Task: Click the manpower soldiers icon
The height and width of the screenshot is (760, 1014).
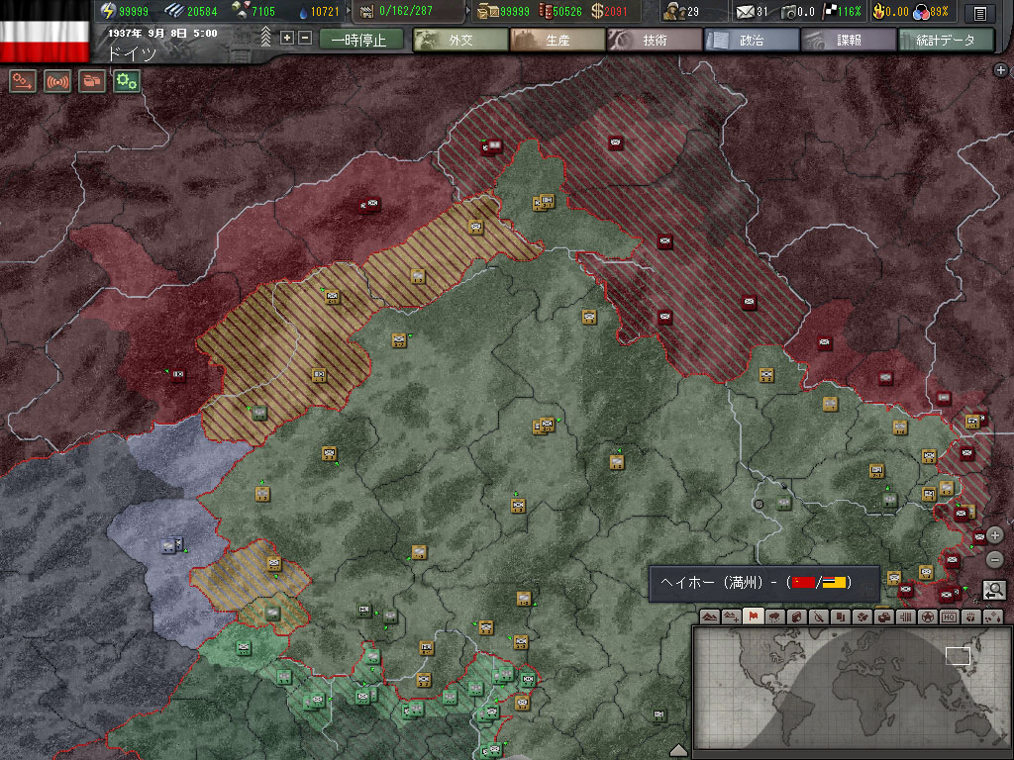Action: point(675,11)
